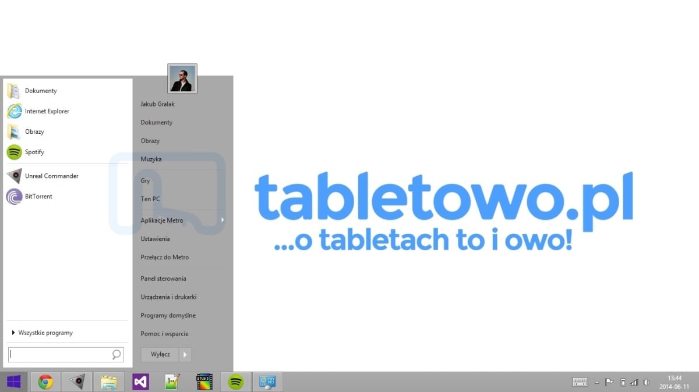
Task: Open Spotify from the Start menu list
Action: [34, 152]
